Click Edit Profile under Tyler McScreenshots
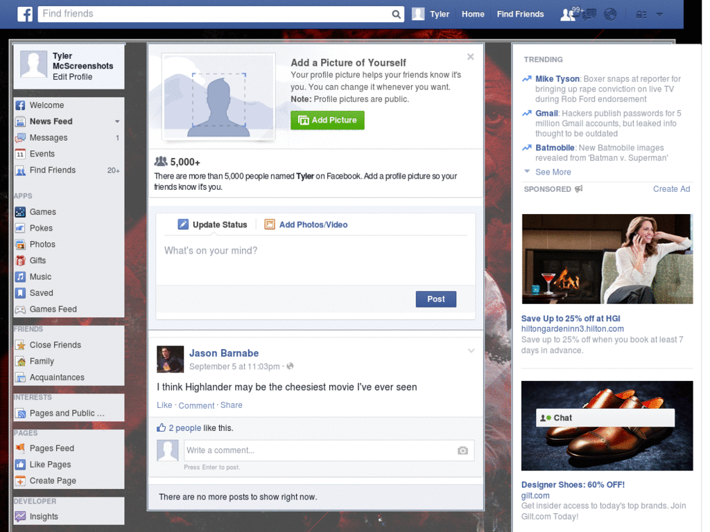This screenshot has height=532, width=710. point(72,77)
